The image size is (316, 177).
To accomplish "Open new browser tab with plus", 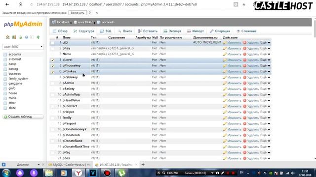I will point(143,165).
